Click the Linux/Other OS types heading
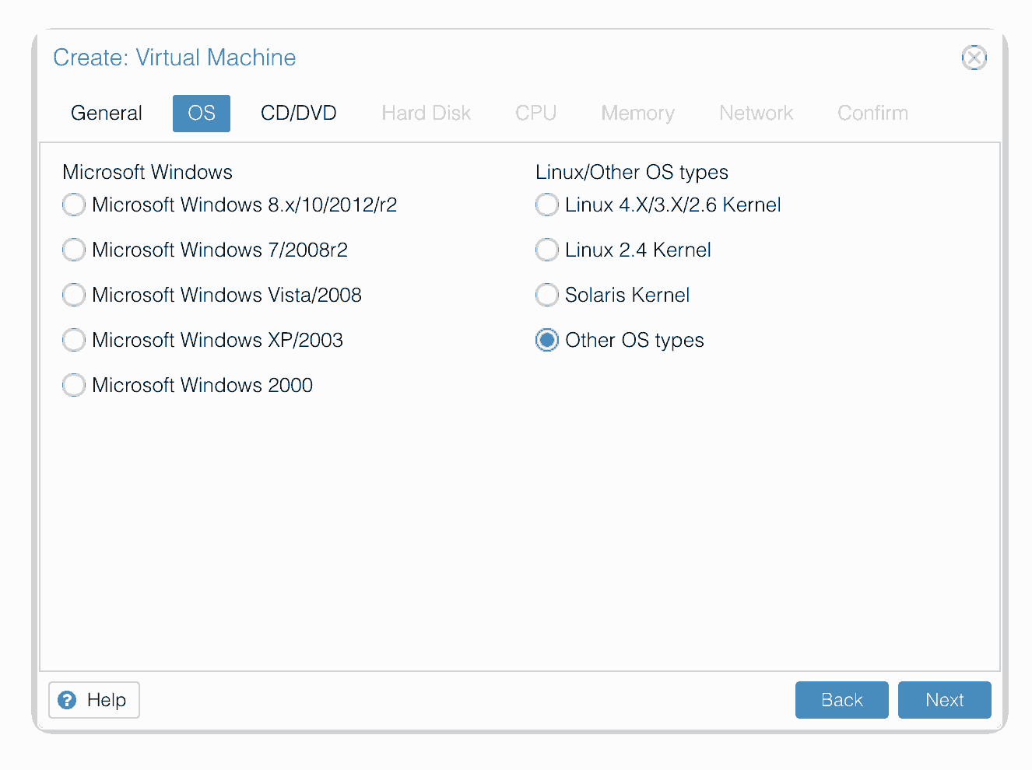Image resolution: width=1032 pixels, height=770 pixels. click(x=632, y=172)
